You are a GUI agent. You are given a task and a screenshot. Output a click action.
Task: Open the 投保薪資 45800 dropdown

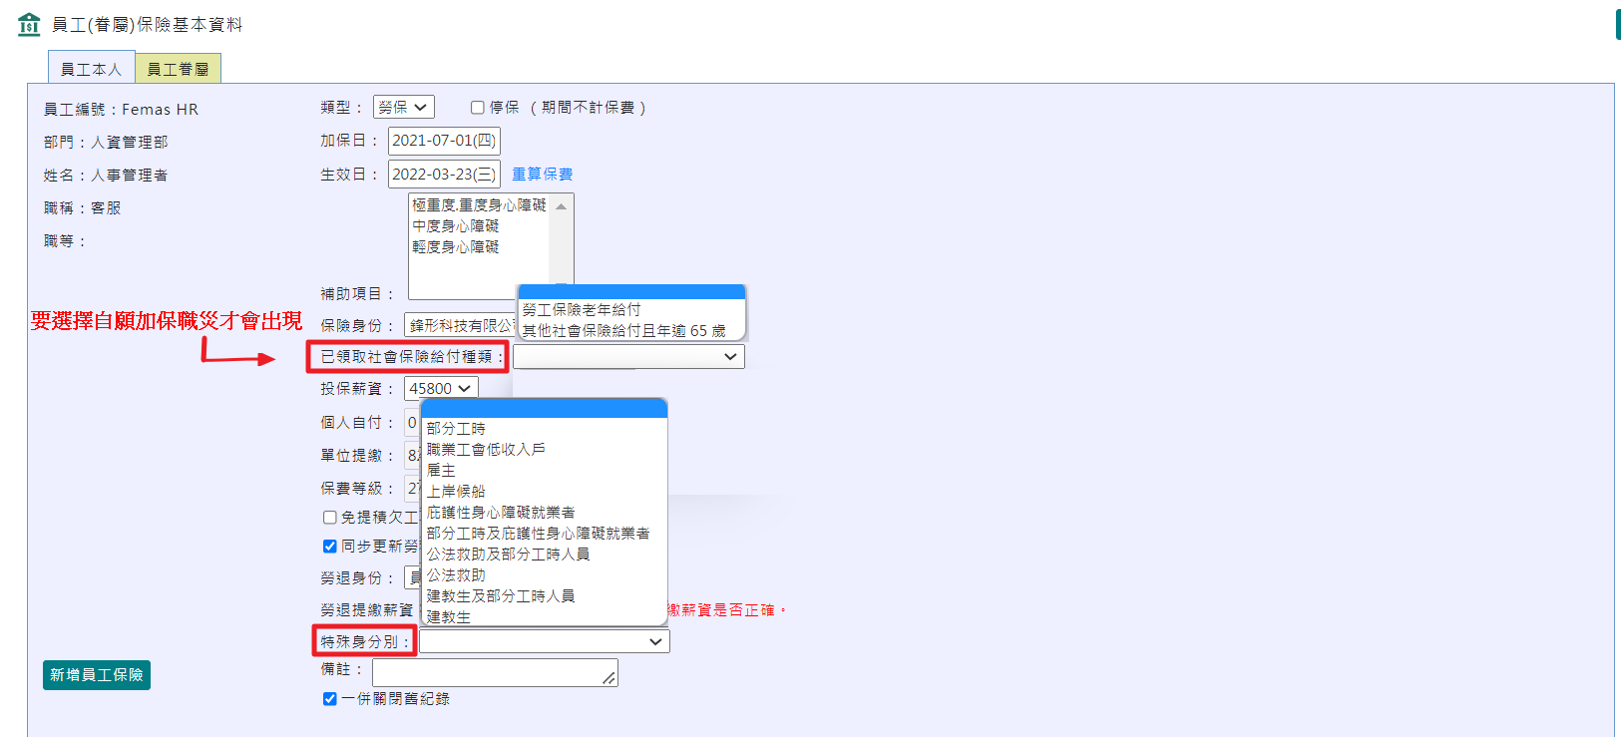(440, 389)
